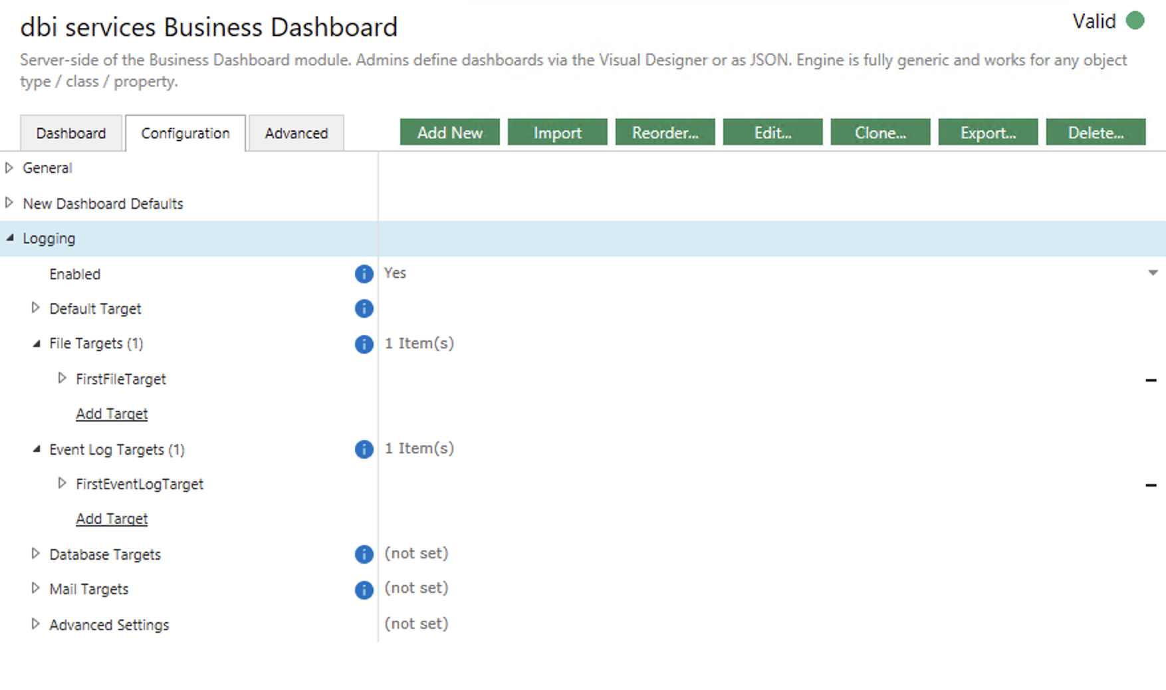Expand the Database Targets node
1166x690 pixels.
coord(36,554)
